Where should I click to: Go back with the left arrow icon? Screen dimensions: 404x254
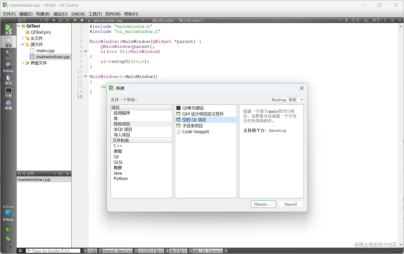pos(75,20)
